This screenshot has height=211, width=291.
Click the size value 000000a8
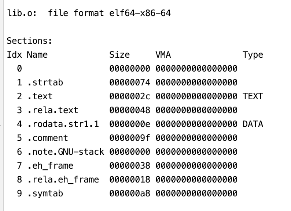point(130,194)
